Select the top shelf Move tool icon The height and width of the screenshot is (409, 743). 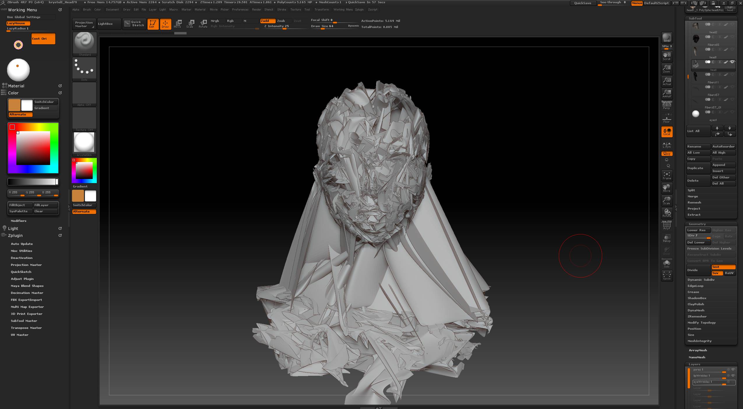click(178, 24)
